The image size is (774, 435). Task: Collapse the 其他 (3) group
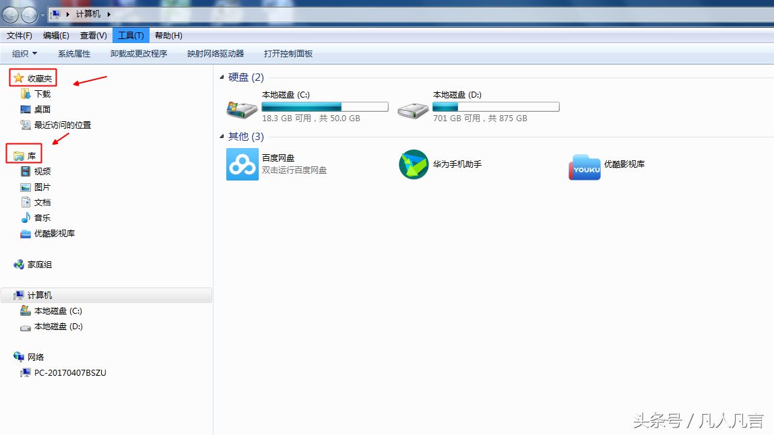pos(222,137)
